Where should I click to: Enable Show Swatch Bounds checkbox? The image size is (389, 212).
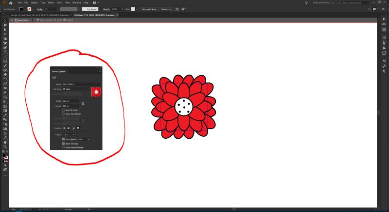[x=64, y=147]
